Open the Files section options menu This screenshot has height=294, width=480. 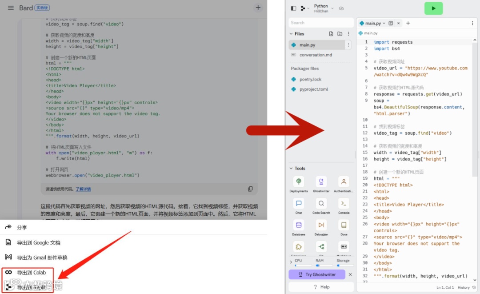(348, 34)
